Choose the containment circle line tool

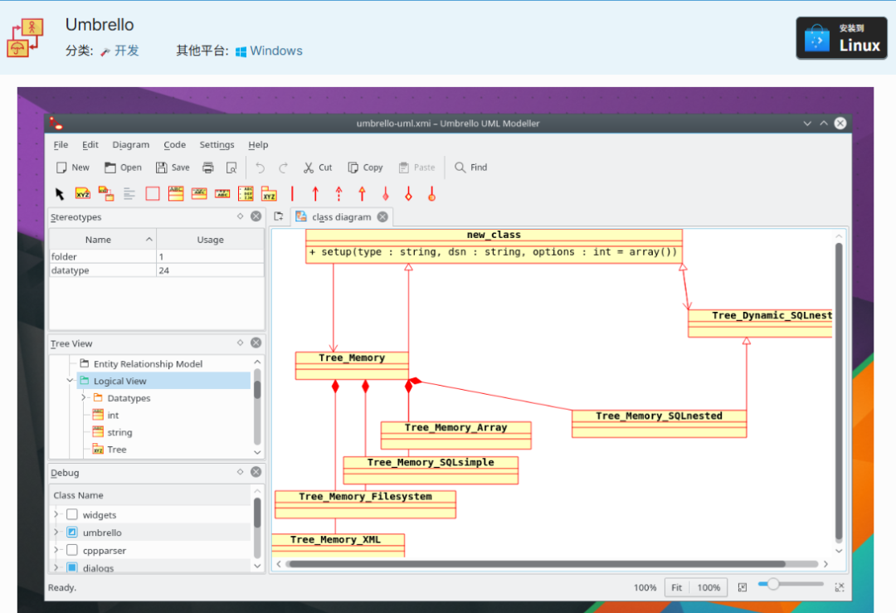[x=432, y=194]
